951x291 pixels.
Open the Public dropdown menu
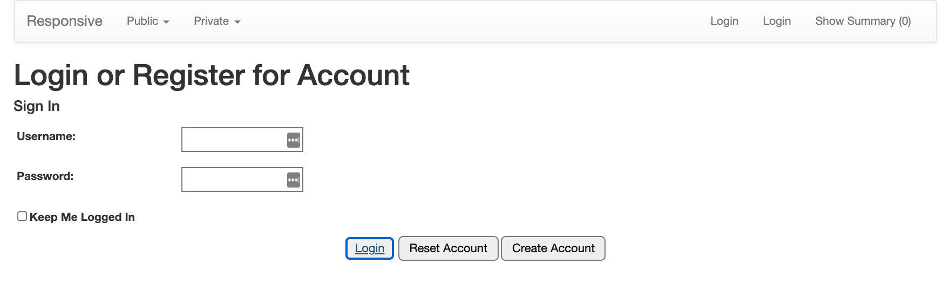pyautogui.click(x=148, y=21)
